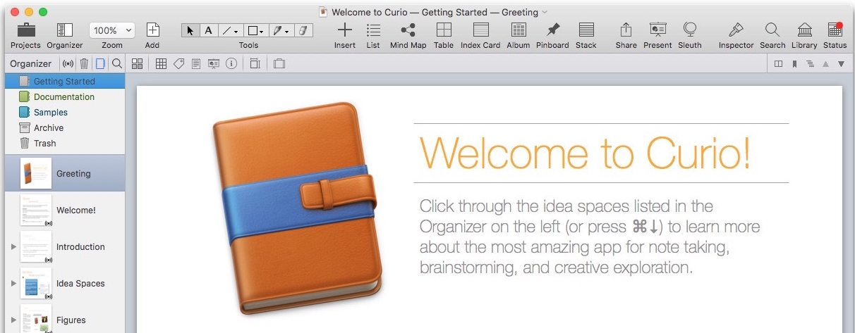Click the info circle icon

tap(231, 63)
